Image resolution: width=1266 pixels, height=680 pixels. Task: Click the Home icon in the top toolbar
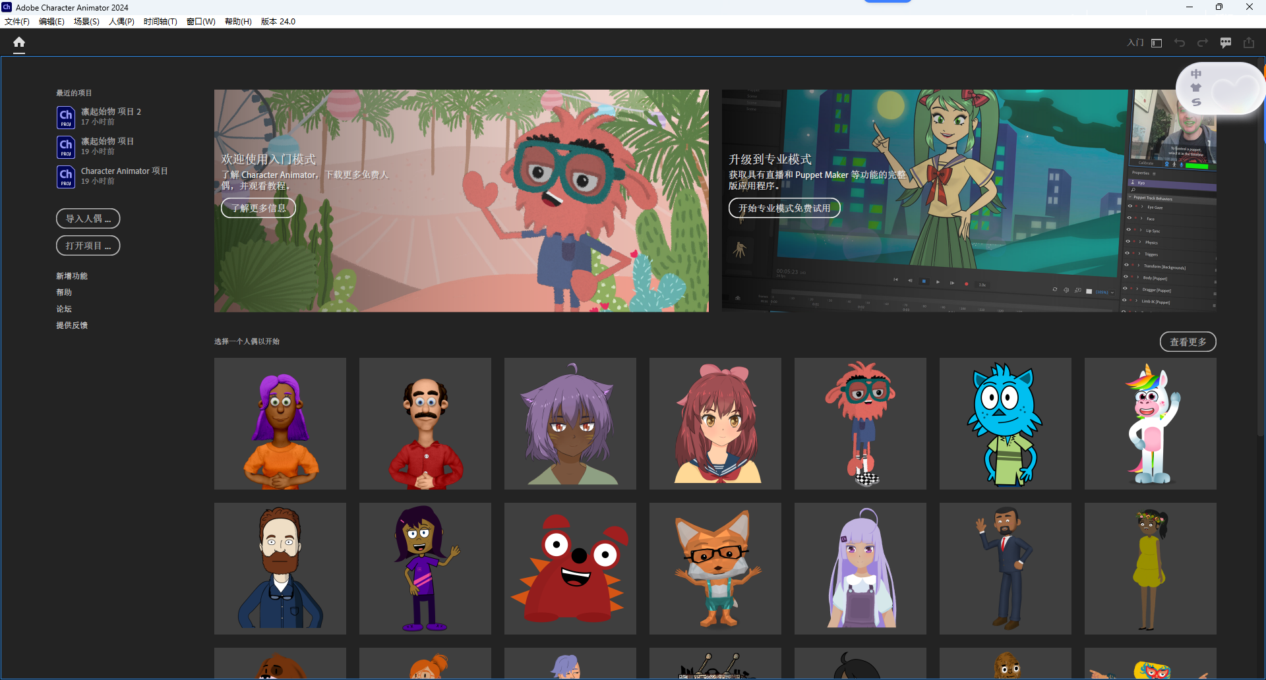tap(18, 42)
